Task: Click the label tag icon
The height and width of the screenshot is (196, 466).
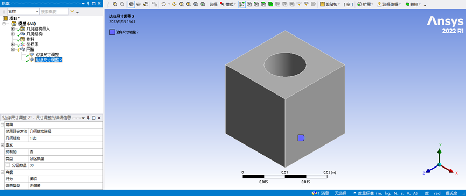Action: click(x=306, y=4)
